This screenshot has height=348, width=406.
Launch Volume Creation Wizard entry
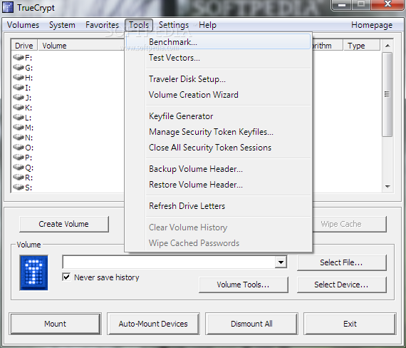click(x=218, y=95)
